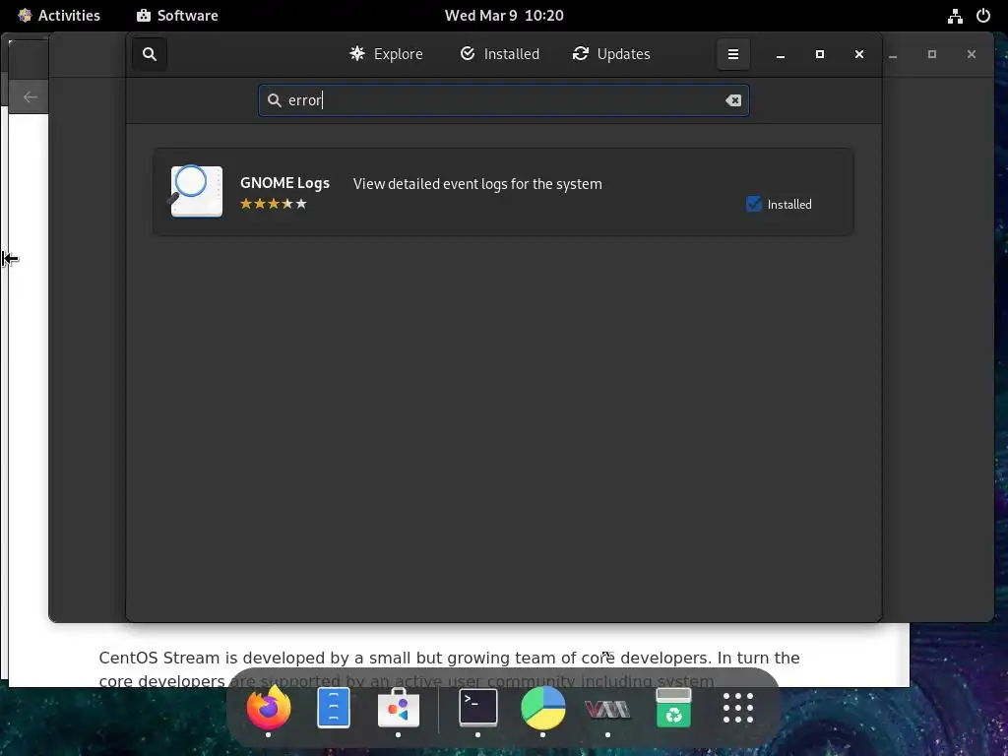
Task: Minimize the background window behind Software
Action: click(x=893, y=55)
